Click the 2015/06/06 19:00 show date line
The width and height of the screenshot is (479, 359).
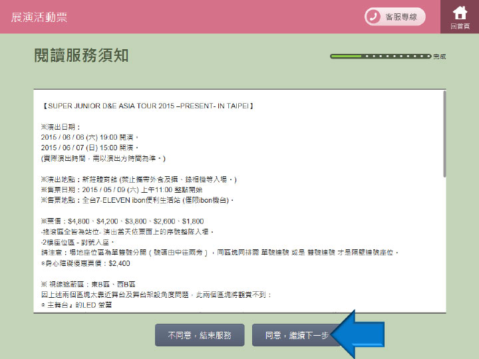pos(89,137)
